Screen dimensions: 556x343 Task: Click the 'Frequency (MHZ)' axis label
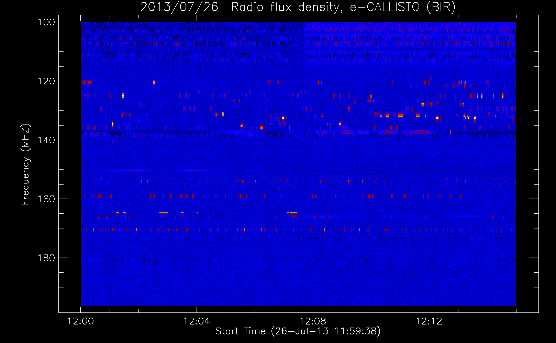pos(26,165)
